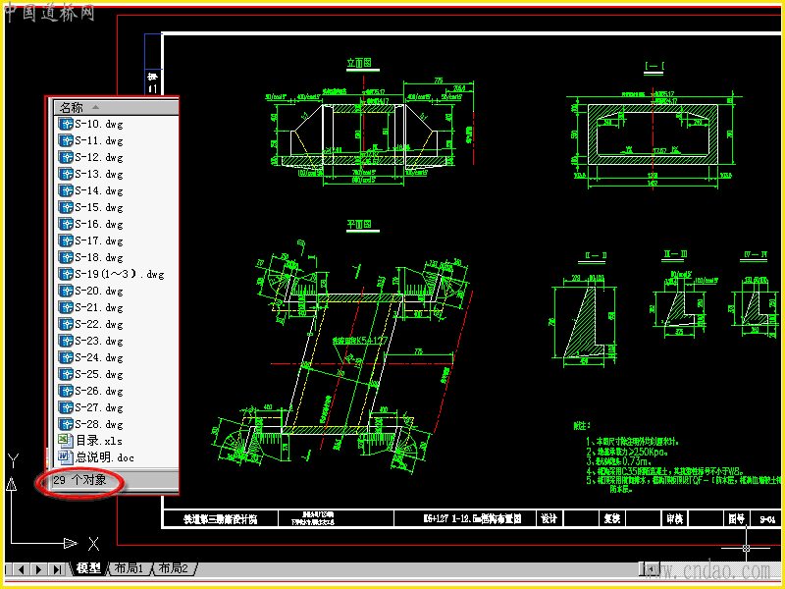Select the S-10.dwg file icon
The image size is (785, 589).
[x=66, y=124]
